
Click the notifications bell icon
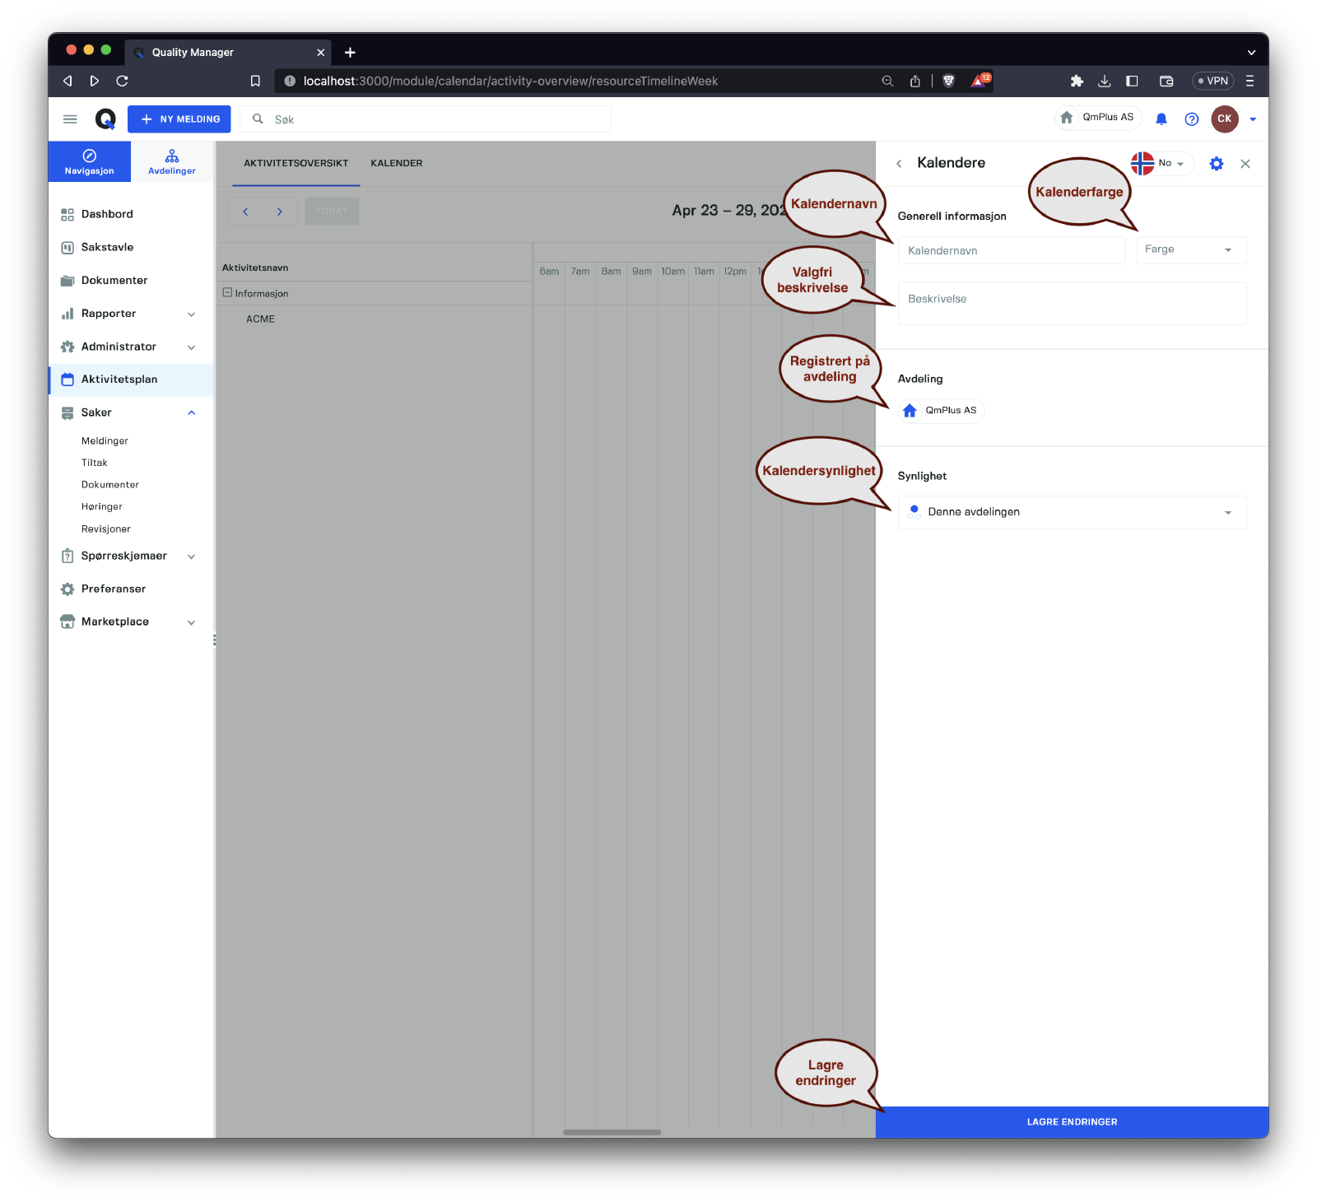1161,119
